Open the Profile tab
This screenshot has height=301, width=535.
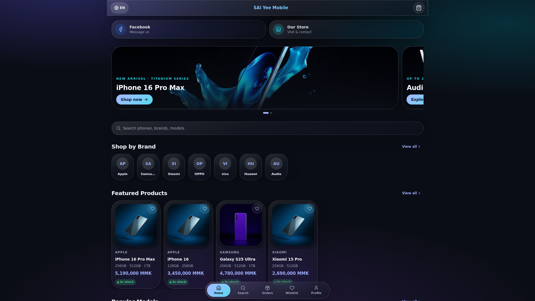316,290
